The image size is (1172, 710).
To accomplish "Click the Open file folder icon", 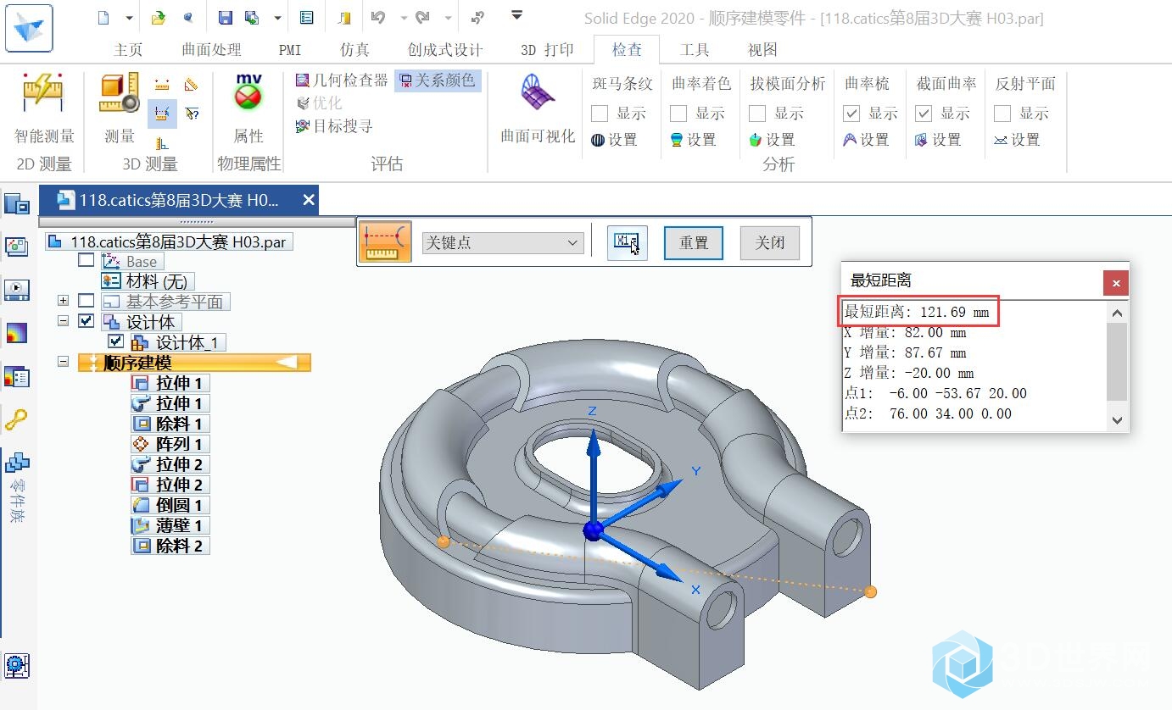I will click(159, 17).
